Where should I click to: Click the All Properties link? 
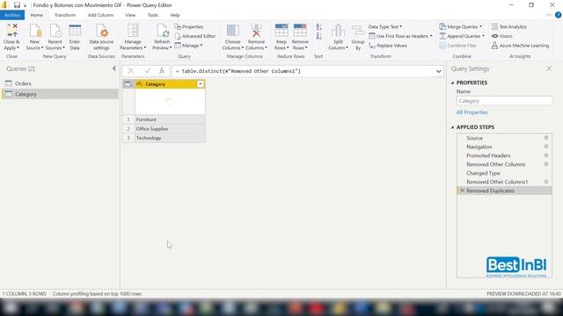pyautogui.click(x=472, y=112)
